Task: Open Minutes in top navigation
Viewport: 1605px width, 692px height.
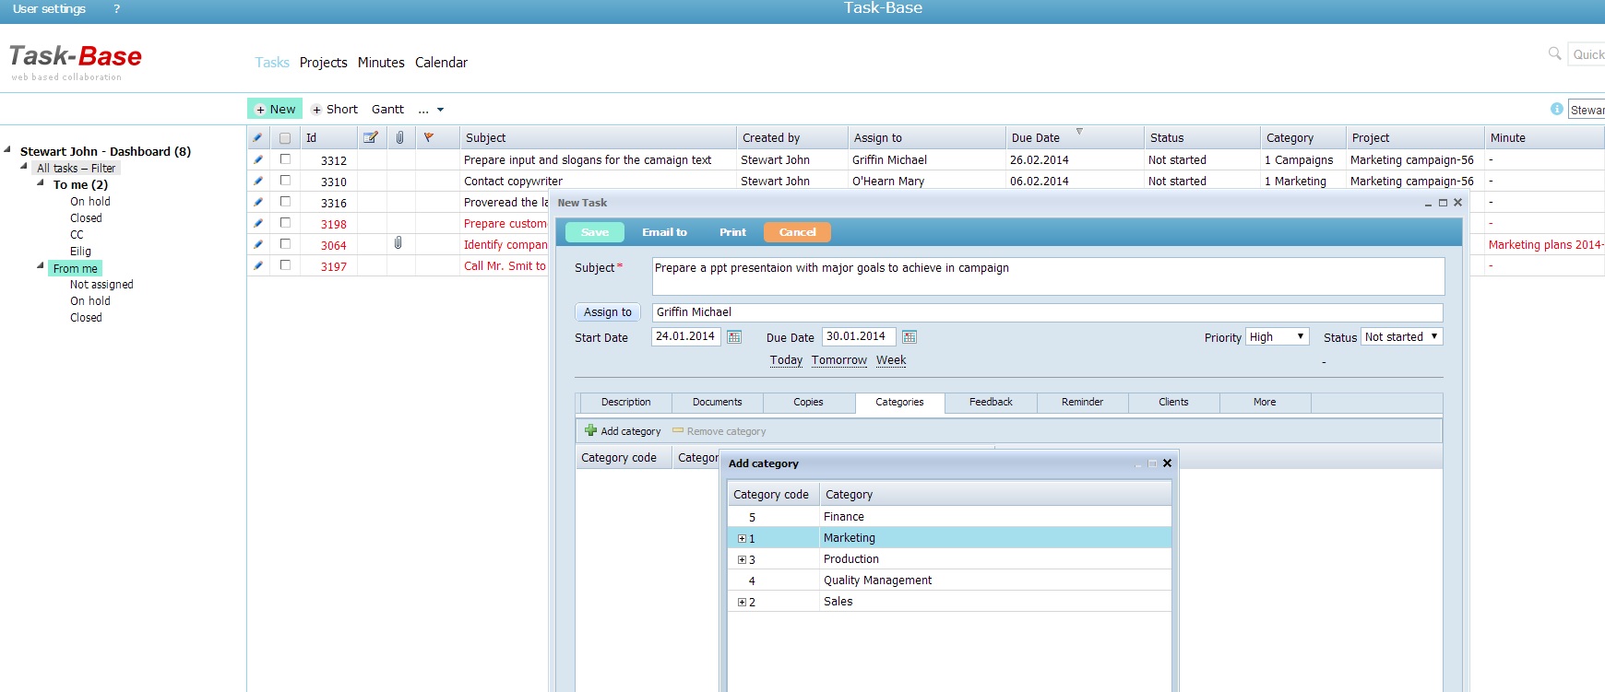Action: (x=381, y=63)
